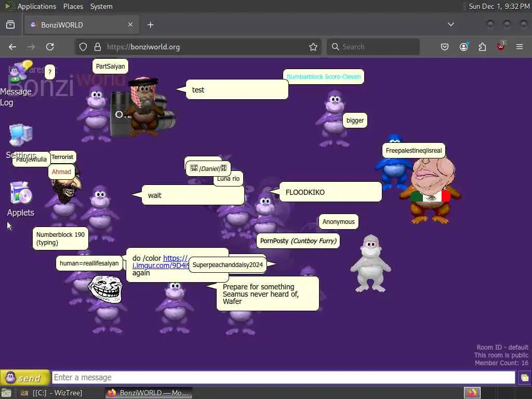Open the Places menu
Image resolution: width=532 pixels, height=399 pixels.
(73, 6)
